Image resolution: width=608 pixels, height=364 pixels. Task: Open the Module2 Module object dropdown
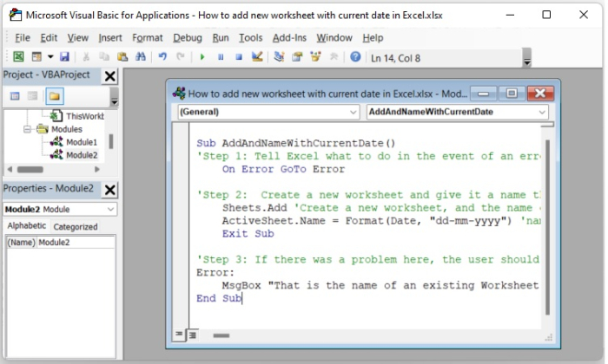coord(110,209)
